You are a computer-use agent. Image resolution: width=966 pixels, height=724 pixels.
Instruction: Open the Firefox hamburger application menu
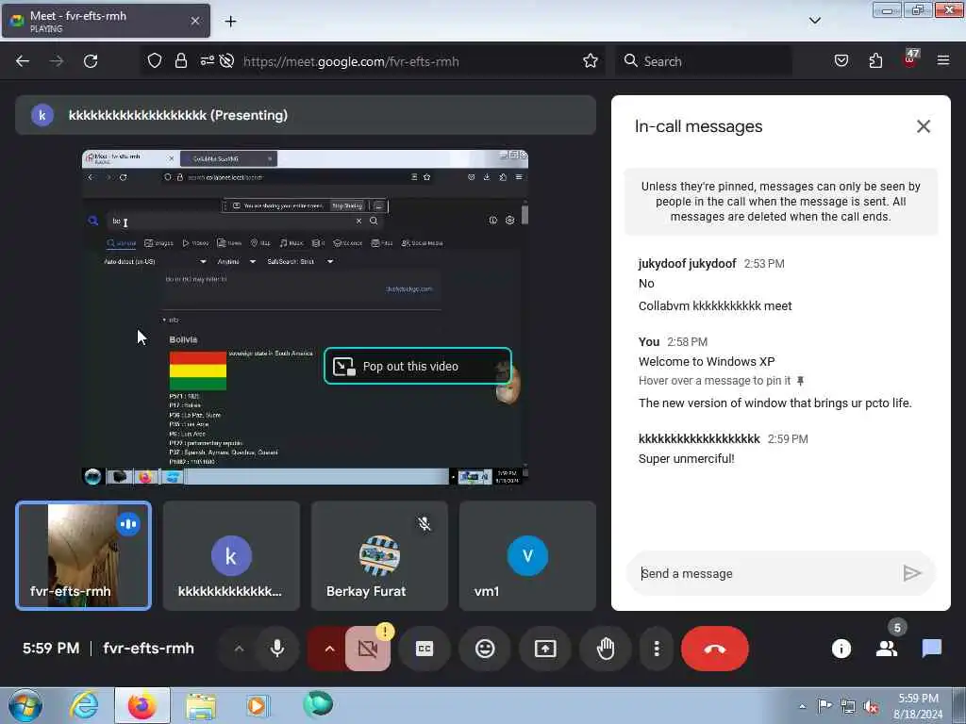943,61
